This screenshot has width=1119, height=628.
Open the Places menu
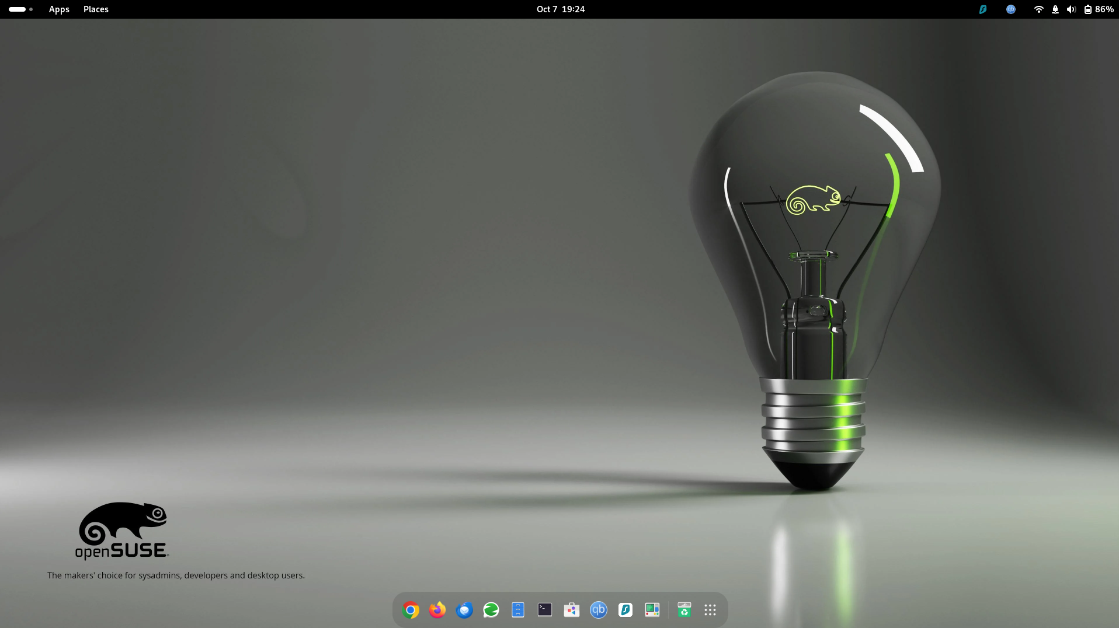96,9
